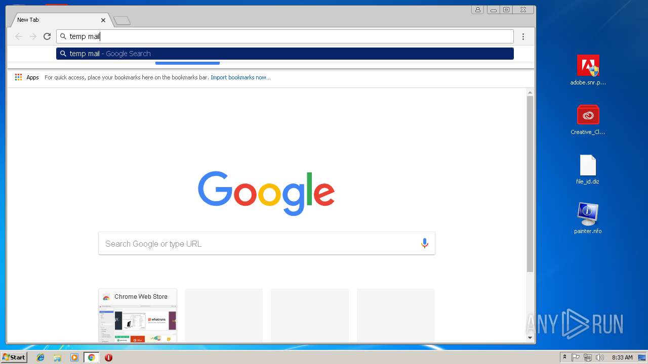
Task: Open adobe.snr.p... desktop icon
Action: pyautogui.click(x=588, y=70)
